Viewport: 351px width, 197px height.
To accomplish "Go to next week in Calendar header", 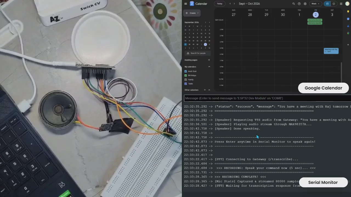I will coord(234,4).
